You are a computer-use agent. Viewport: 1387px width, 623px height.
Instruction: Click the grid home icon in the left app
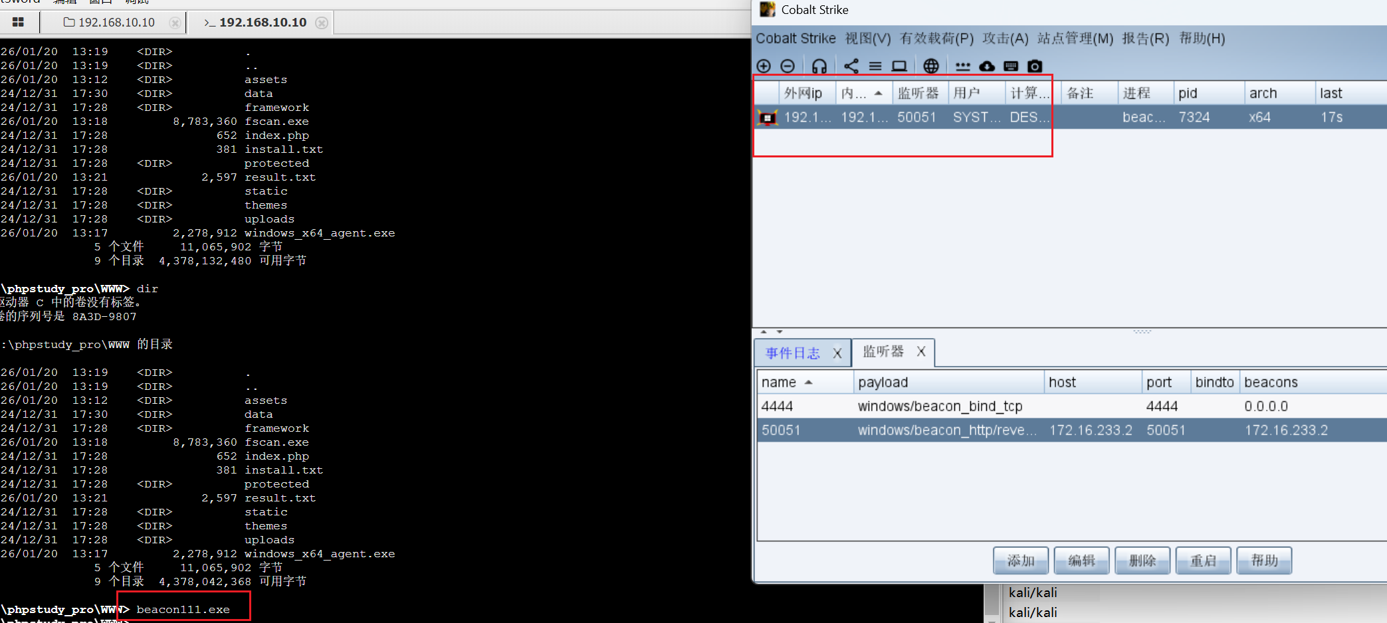[x=18, y=23]
